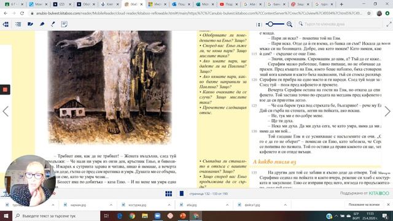Viewport: 393px width, 221px height.
Task: Expand options for аба.jpg download
Action: pos(227,205)
